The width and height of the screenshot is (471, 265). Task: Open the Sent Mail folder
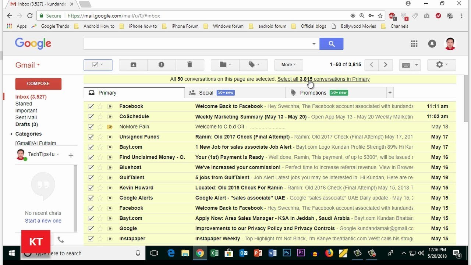26,117
